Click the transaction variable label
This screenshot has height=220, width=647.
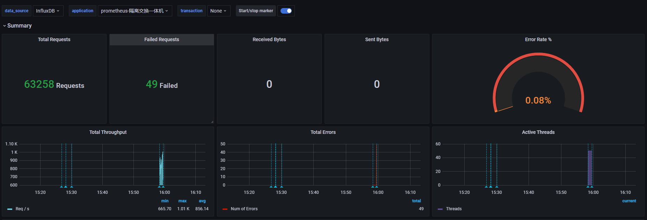(191, 11)
